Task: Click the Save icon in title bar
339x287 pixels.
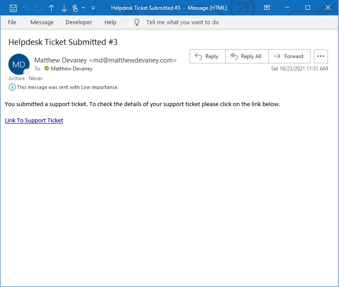Action: point(13,8)
